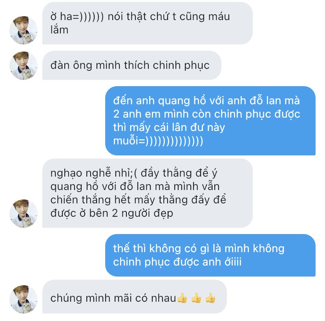The width and height of the screenshot is (325, 321).
Task: Click the last thumbs-up emoji
Action: tap(210, 298)
